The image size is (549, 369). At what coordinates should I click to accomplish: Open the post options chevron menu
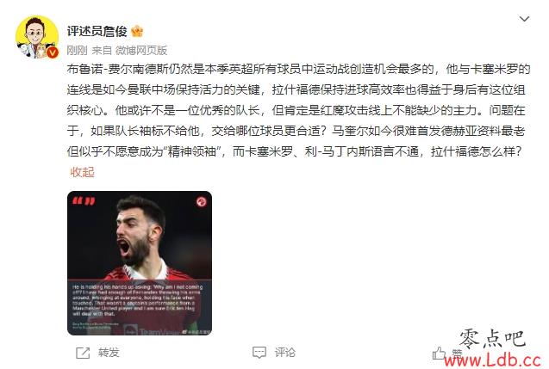(524, 19)
